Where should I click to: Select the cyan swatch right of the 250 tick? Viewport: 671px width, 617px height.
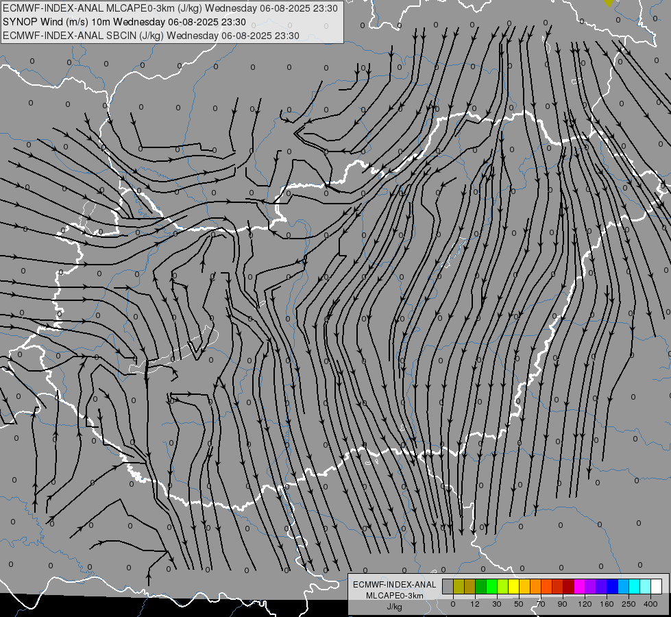pyautogui.click(x=635, y=586)
